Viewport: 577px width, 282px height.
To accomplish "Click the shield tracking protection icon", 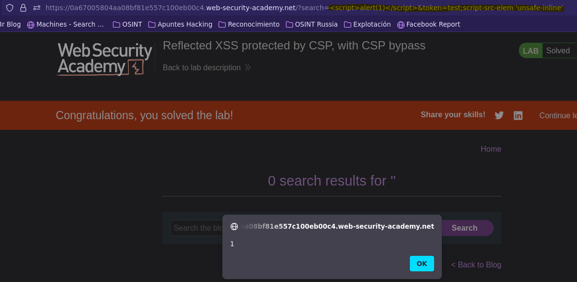I will (10, 8).
